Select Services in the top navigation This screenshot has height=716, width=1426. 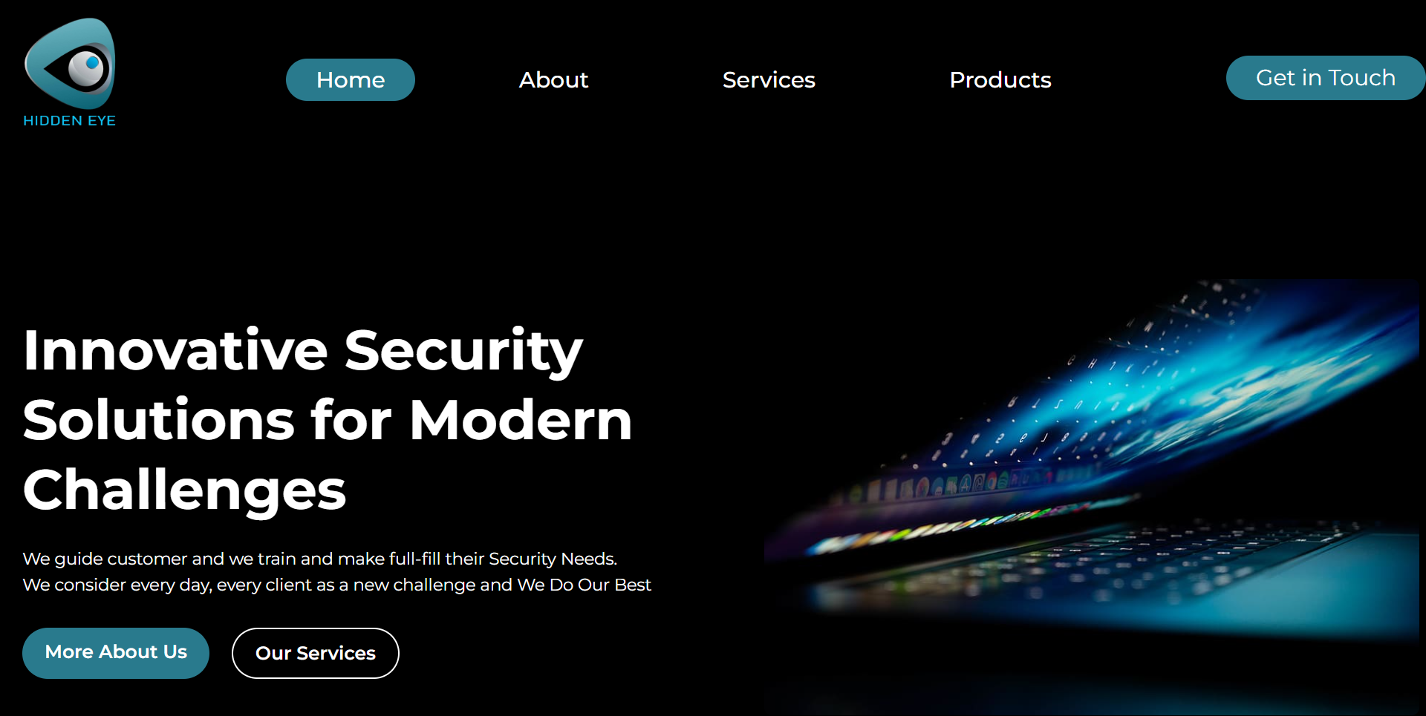(769, 79)
